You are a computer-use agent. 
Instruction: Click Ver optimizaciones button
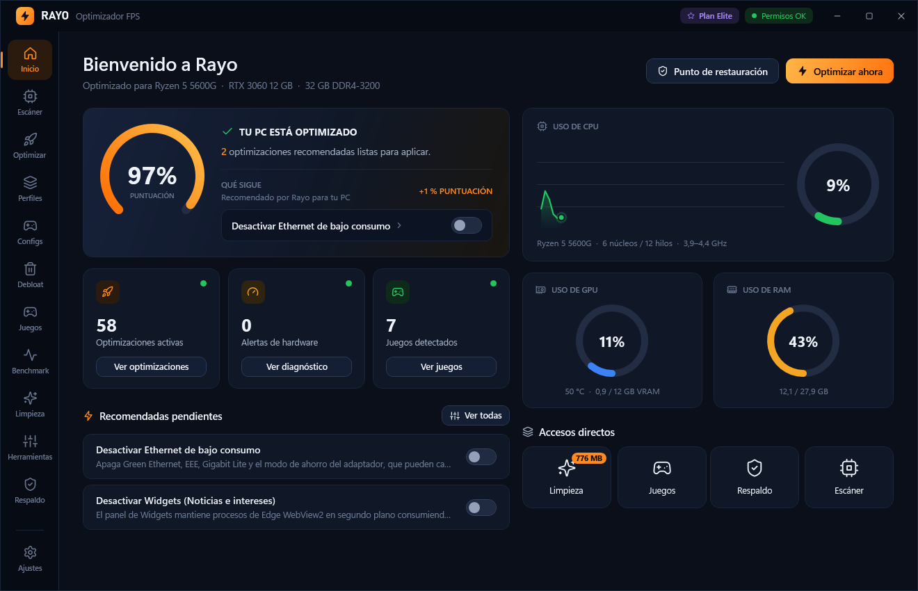click(x=151, y=366)
